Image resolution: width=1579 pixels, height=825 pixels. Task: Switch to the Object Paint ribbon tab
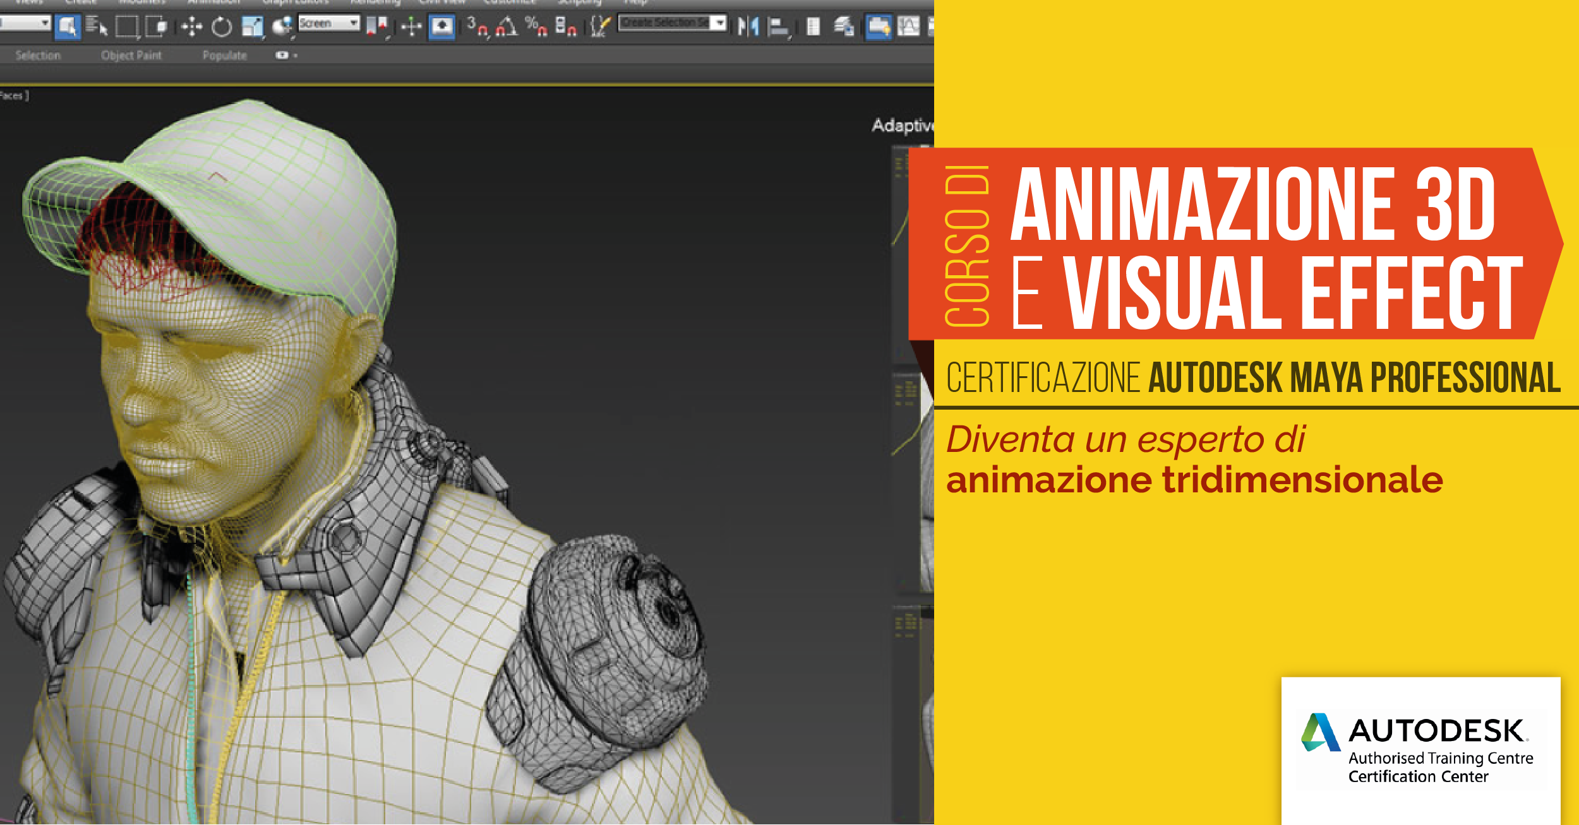coord(131,56)
